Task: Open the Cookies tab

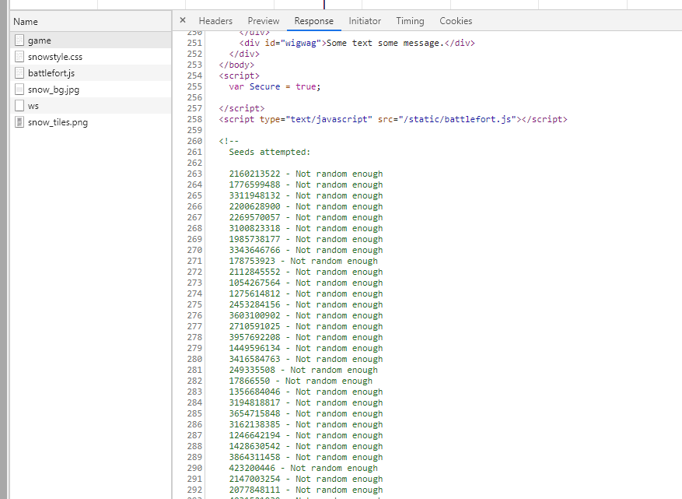Action: [456, 21]
